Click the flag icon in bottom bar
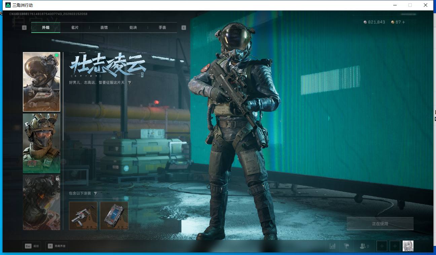The width and height of the screenshot is (436, 255). coord(347,246)
